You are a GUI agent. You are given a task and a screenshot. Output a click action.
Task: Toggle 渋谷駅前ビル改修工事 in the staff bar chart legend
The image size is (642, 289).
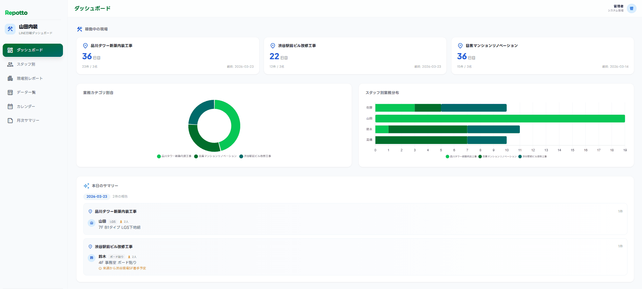point(533,157)
